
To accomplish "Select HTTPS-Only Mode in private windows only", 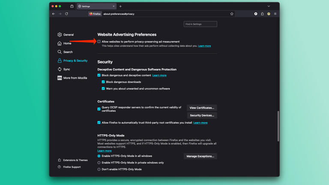I will point(99,163).
